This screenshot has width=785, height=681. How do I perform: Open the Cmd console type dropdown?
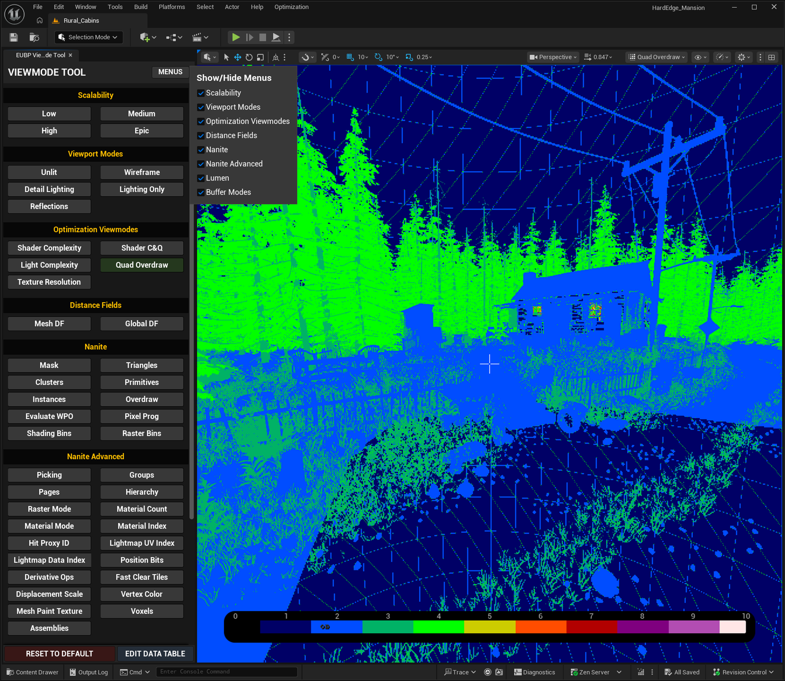coord(135,672)
